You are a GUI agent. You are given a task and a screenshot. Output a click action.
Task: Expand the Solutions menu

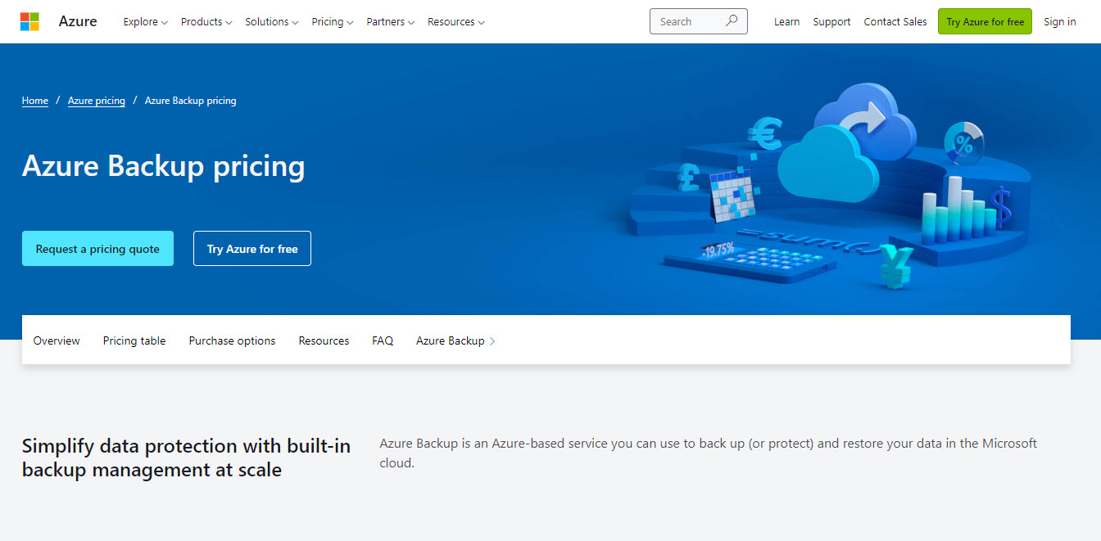[271, 22]
